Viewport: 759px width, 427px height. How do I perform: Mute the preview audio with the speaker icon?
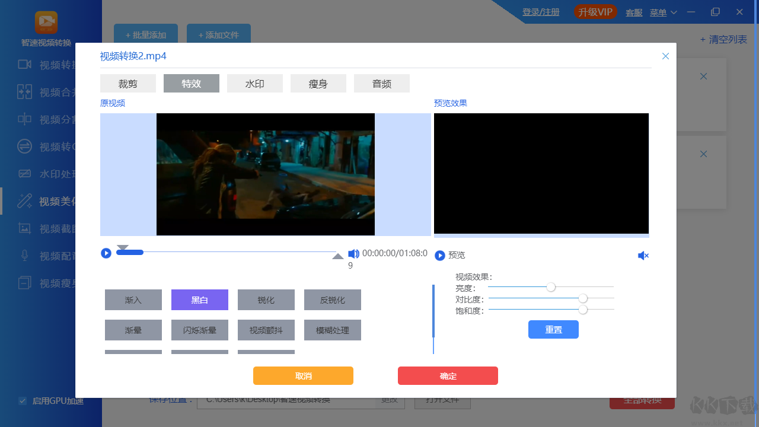point(643,255)
